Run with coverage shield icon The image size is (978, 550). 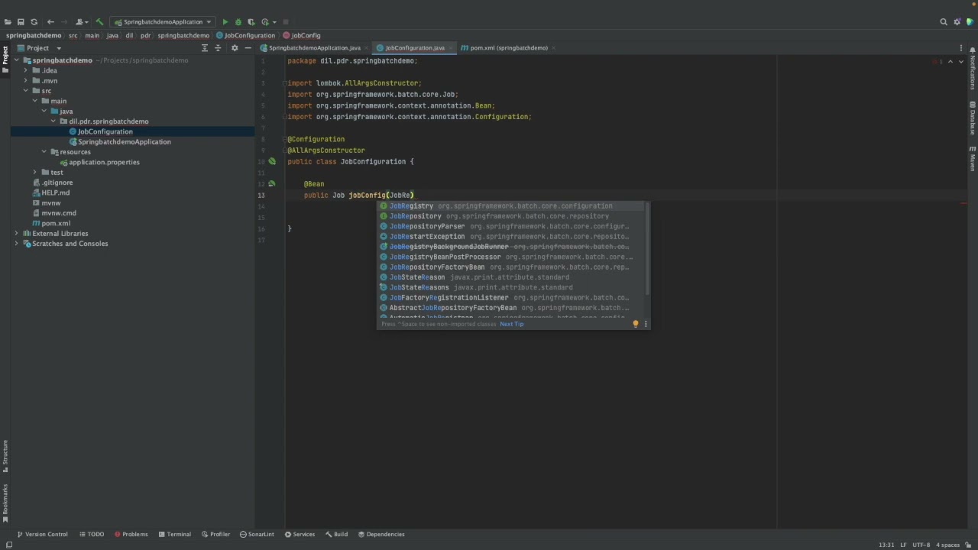coord(251,21)
